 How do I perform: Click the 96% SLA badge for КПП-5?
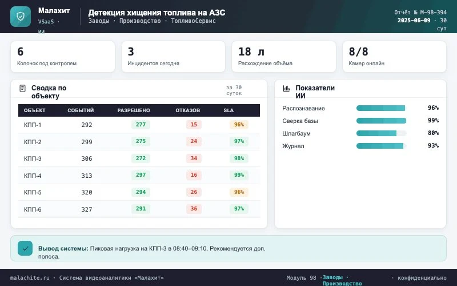239,192
